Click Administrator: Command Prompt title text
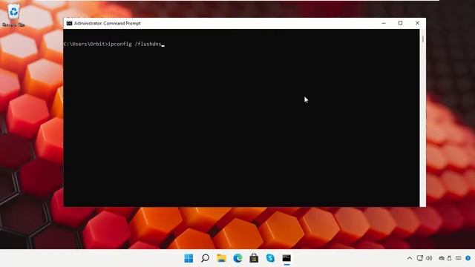Image resolution: width=475 pixels, height=267 pixels. pyautogui.click(x=107, y=23)
